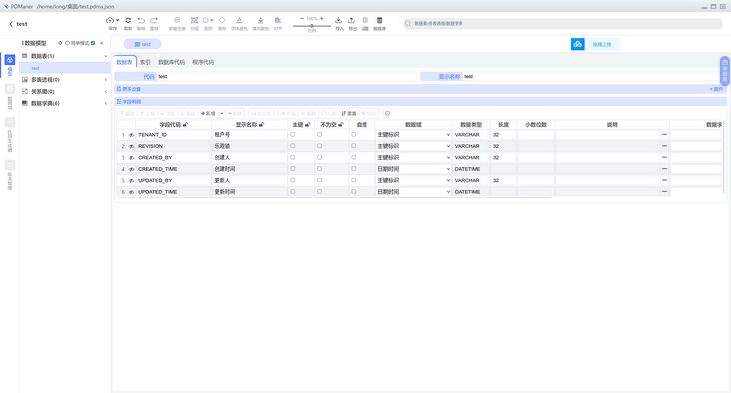Collapse the Data tables (数据表) tree node

point(106,56)
